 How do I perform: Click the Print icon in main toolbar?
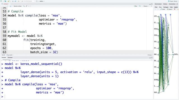[19, 1]
